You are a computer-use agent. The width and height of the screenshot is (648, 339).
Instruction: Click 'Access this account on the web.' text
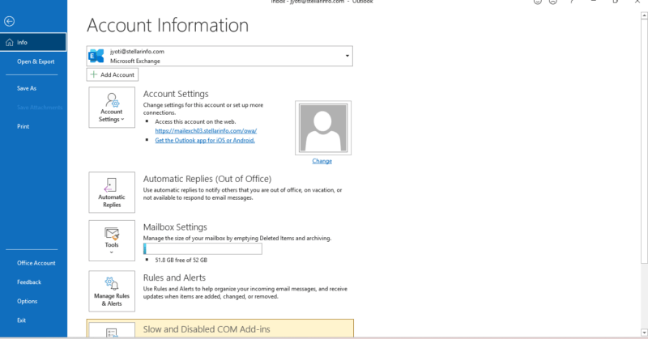coord(195,122)
